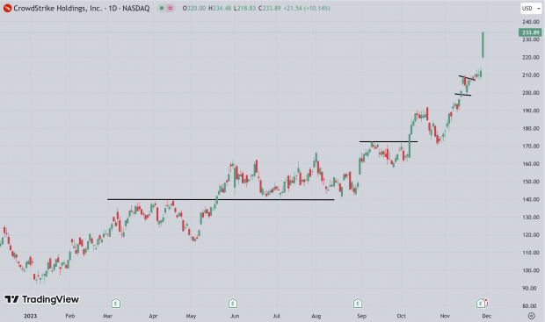This screenshot has height=322, width=545.
Task: Click the CrowdStrike Holdings symbol title
Action: (82, 8)
